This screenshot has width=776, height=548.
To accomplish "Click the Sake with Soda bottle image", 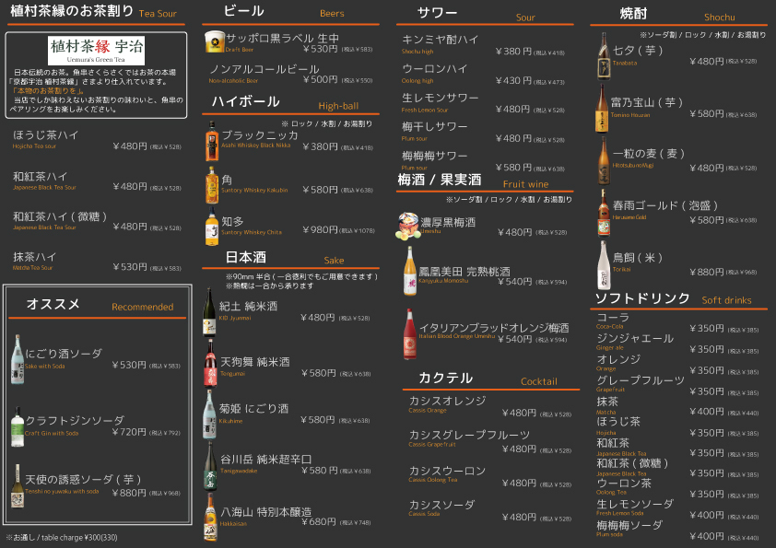I will [18, 359].
